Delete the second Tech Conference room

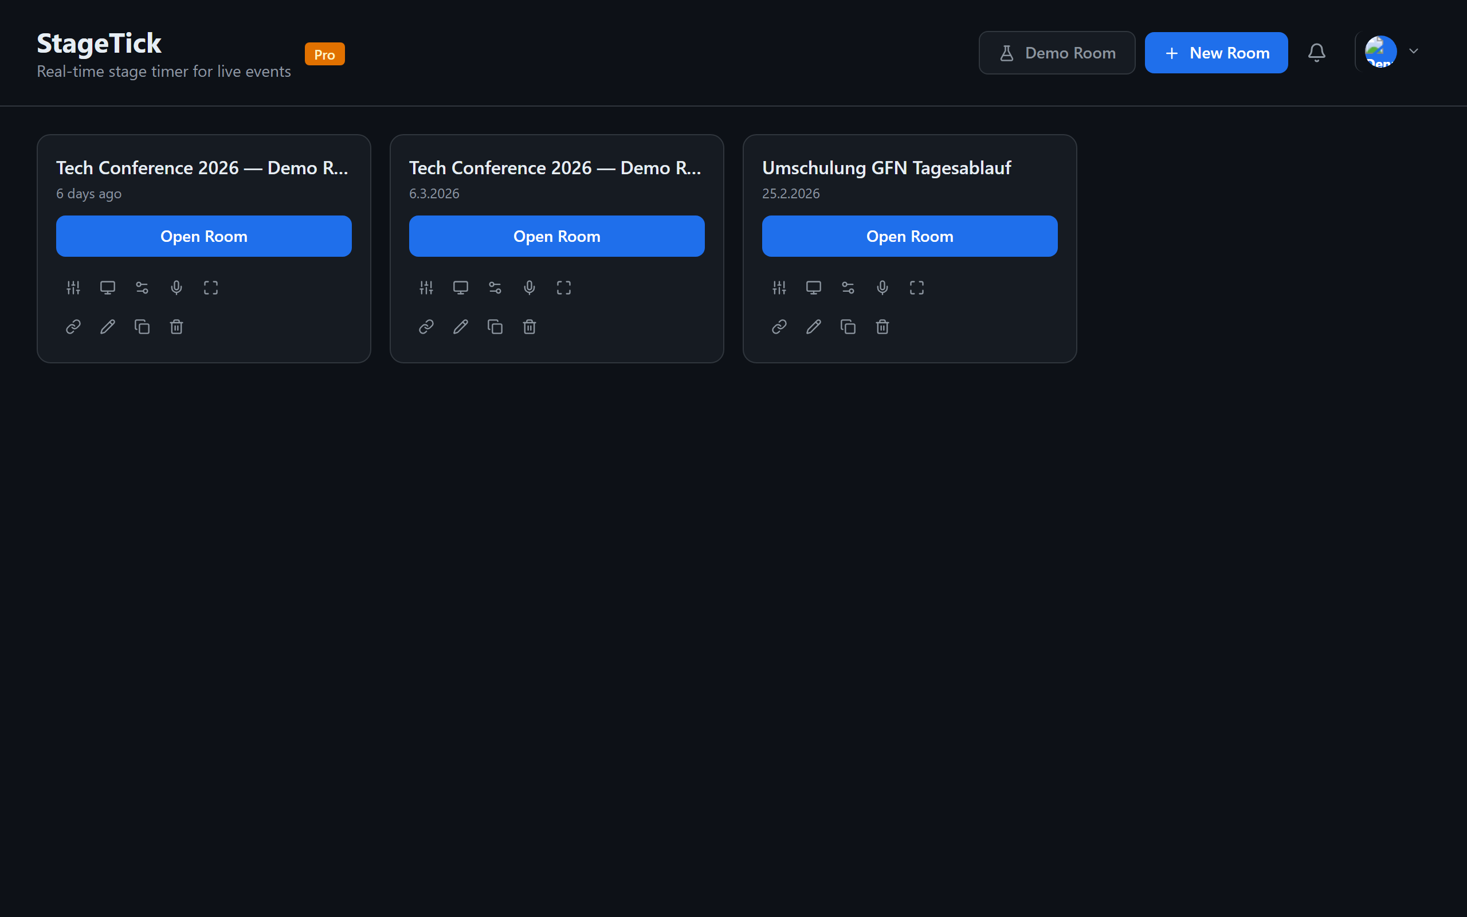pyautogui.click(x=529, y=326)
